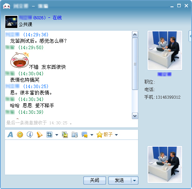Image resolution: width=192 pixels, height=189 pixels.
Task: Click the contact's moon avatar thumbnail
Action: click(x=11, y=22)
